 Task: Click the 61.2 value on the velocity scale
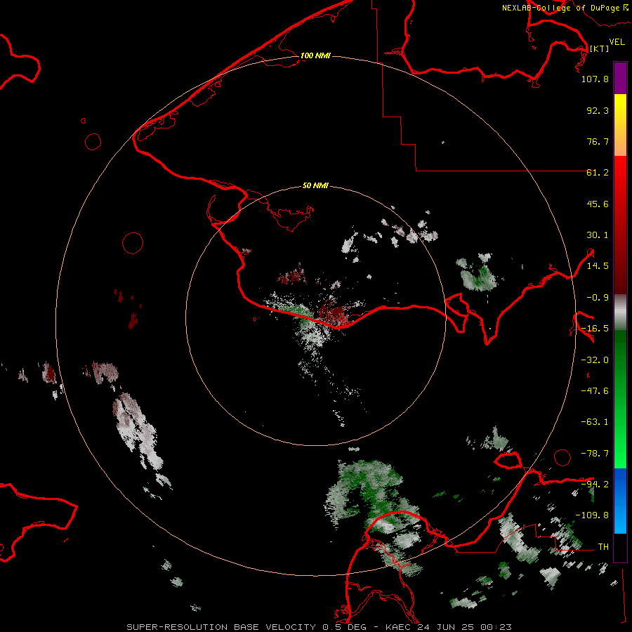coord(598,173)
